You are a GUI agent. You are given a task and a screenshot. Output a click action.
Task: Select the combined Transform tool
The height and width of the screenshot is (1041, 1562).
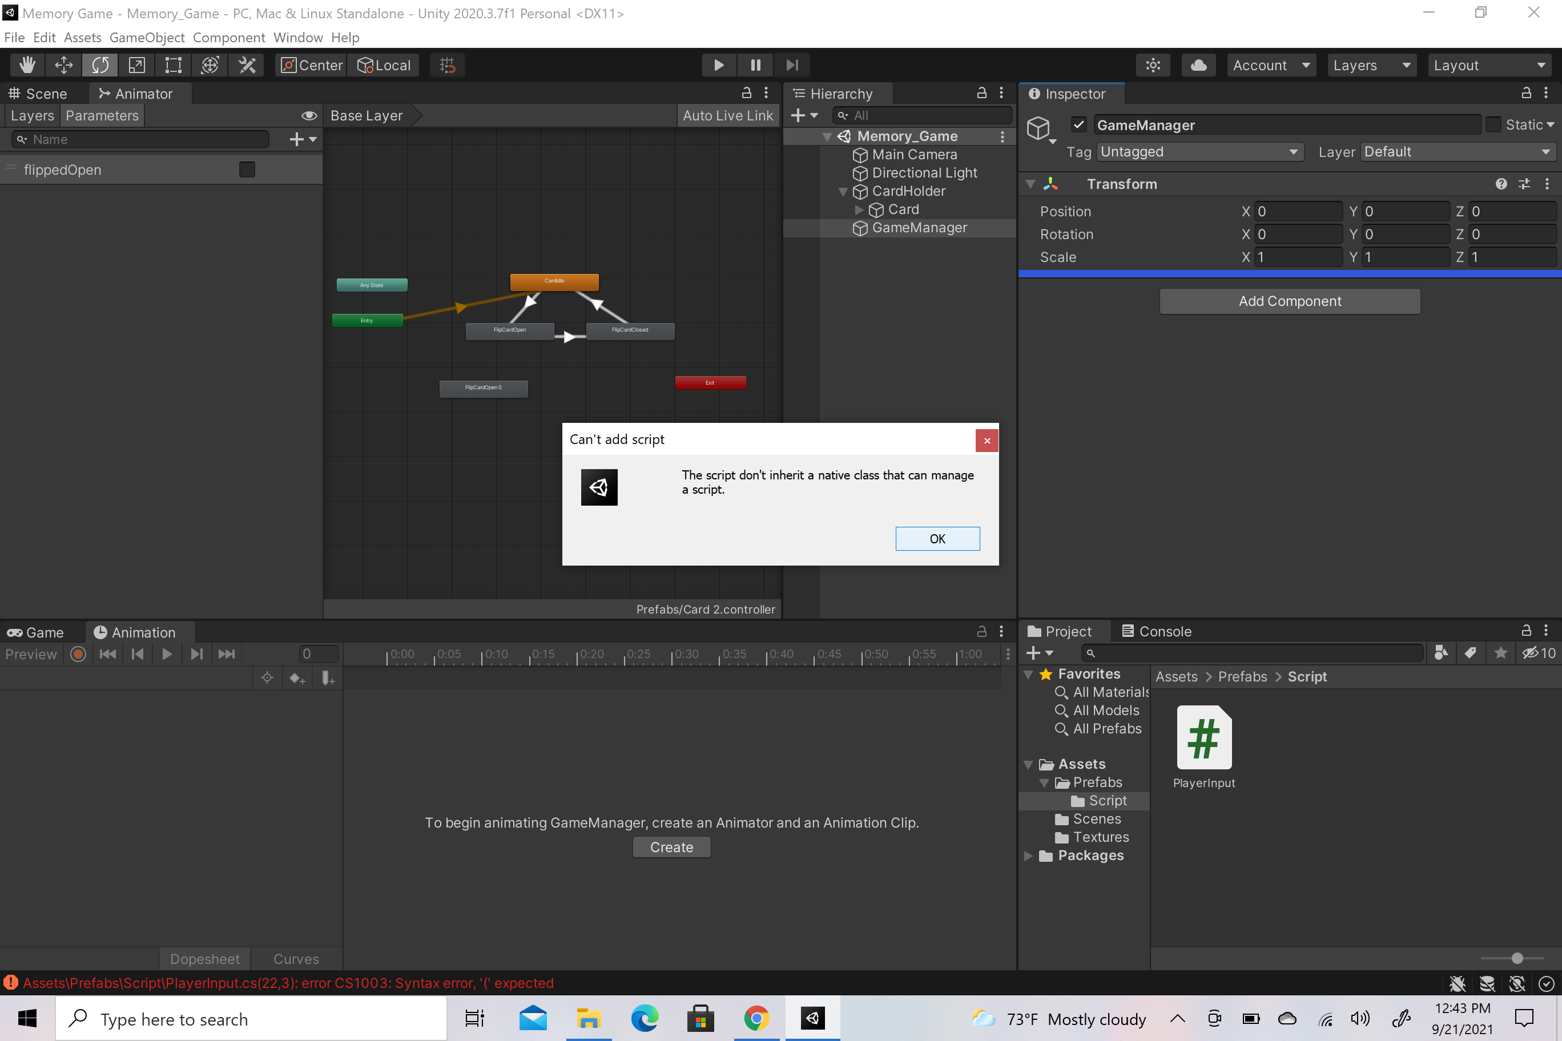(x=210, y=65)
